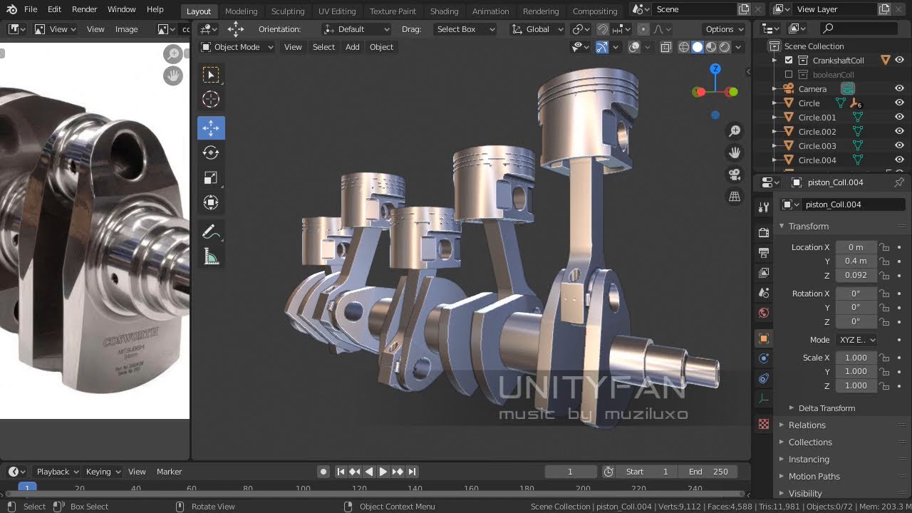This screenshot has width=912, height=513.
Task: Open the Scene properties tab
Action: coord(764,293)
